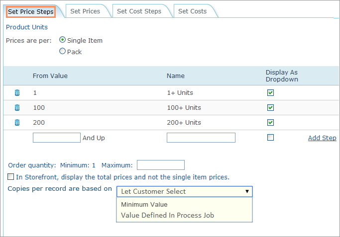
Task: Enable displaying total prices in Storefront
Action: point(10,176)
